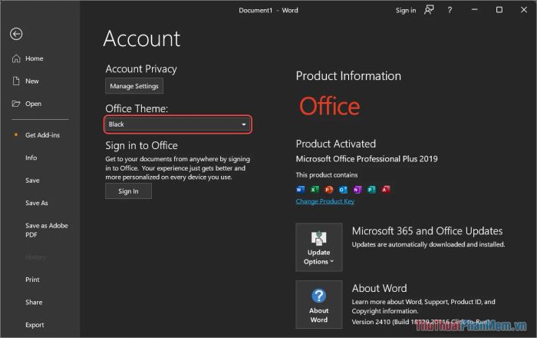Click the back arrow to return to document

point(16,34)
